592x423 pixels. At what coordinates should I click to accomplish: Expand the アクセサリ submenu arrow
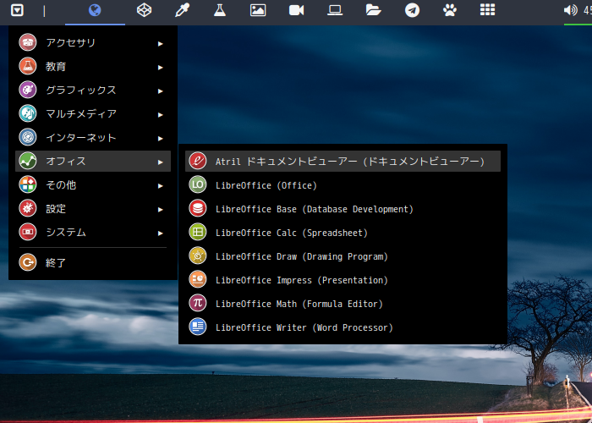pyautogui.click(x=161, y=44)
